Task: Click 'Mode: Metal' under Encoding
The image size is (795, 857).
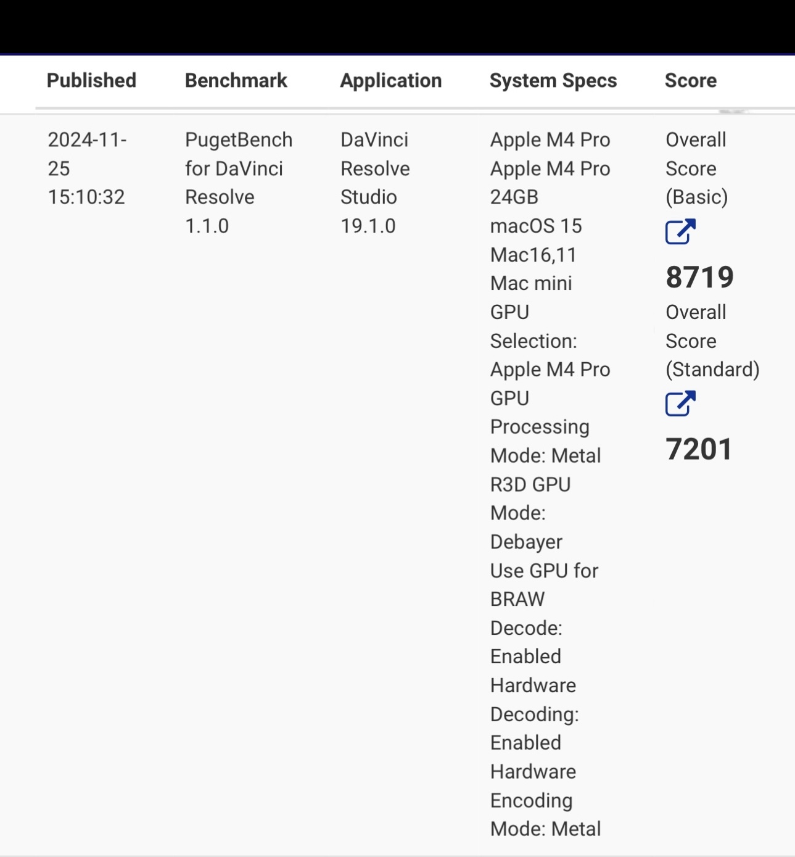Action: tap(545, 829)
